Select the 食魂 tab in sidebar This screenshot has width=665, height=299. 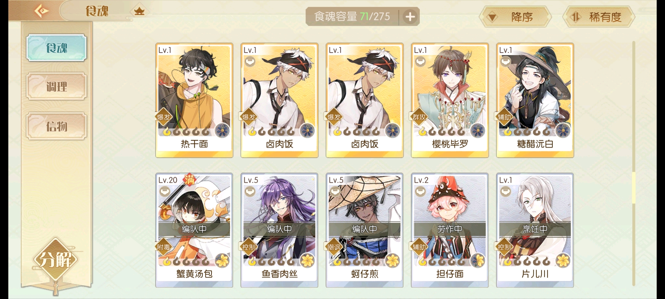[57, 48]
